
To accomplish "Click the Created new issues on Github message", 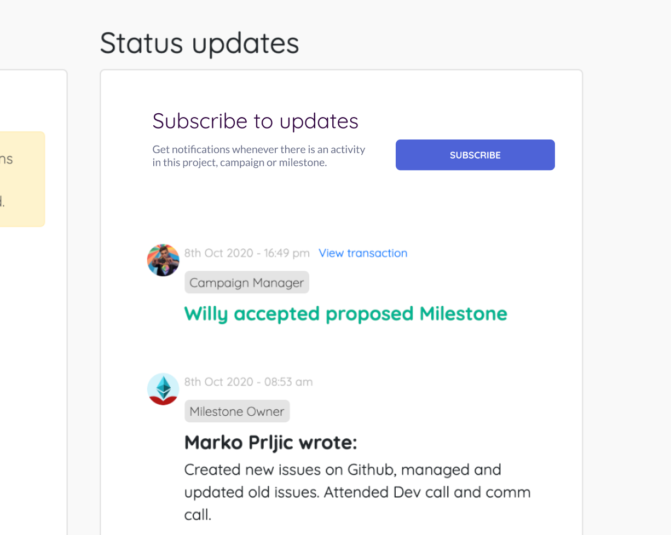I will click(357, 492).
